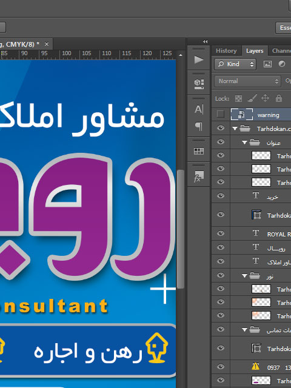Select the 'warning' layer name
This screenshot has width=291, height=388.
click(x=268, y=115)
